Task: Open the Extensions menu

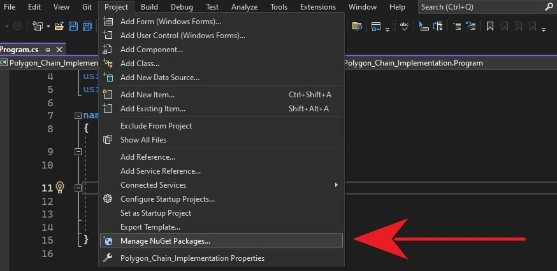Action: [318, 7]
